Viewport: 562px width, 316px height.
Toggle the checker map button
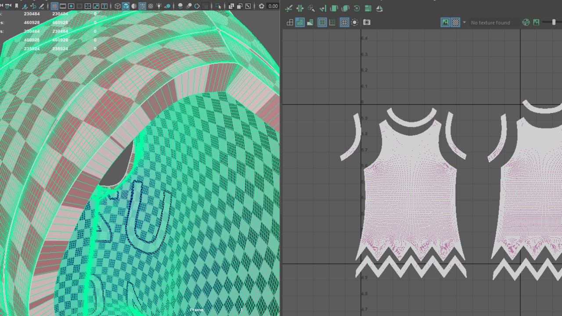tap(455, 22)
